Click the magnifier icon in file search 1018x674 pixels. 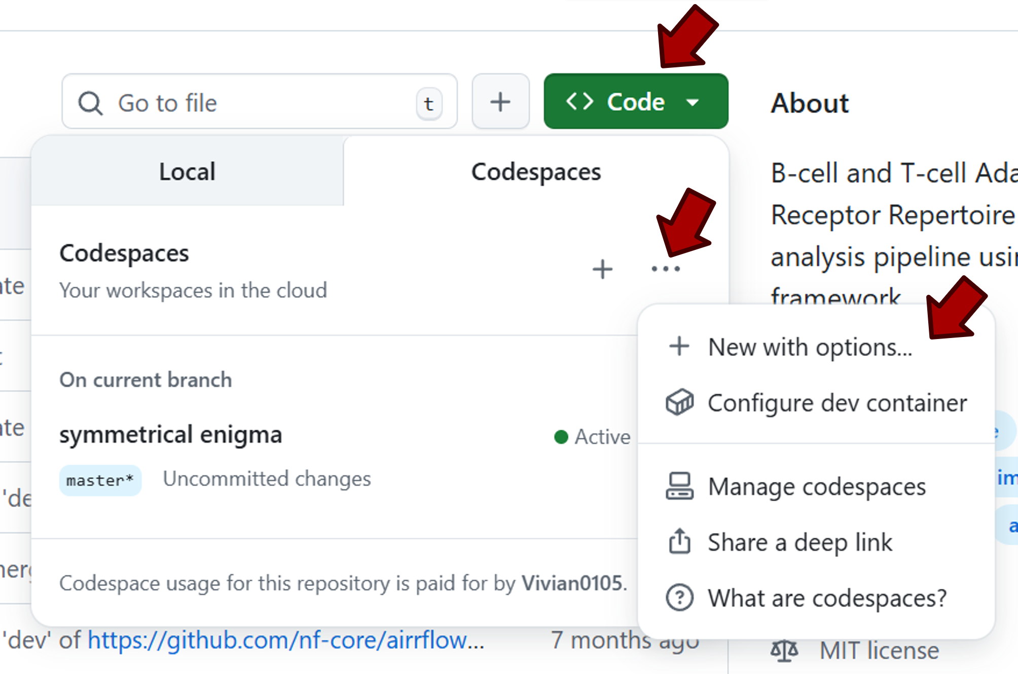coord(91,103)
